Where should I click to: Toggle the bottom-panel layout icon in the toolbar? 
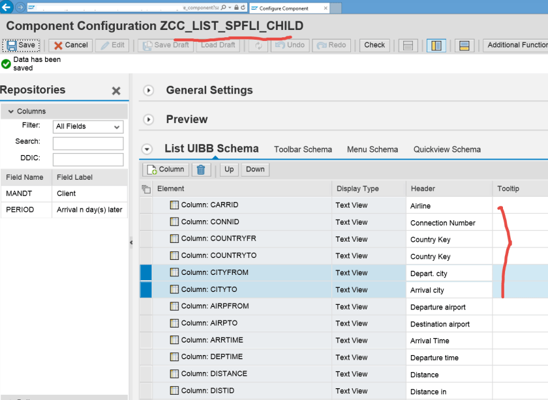pos(464,46)
